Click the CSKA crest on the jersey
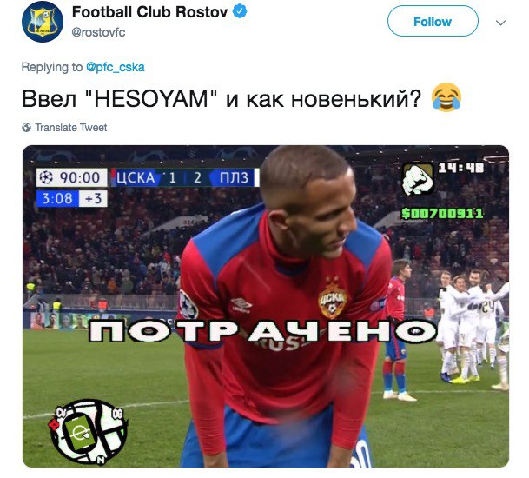This screenshot has width=529, height=478. point(332,298)
